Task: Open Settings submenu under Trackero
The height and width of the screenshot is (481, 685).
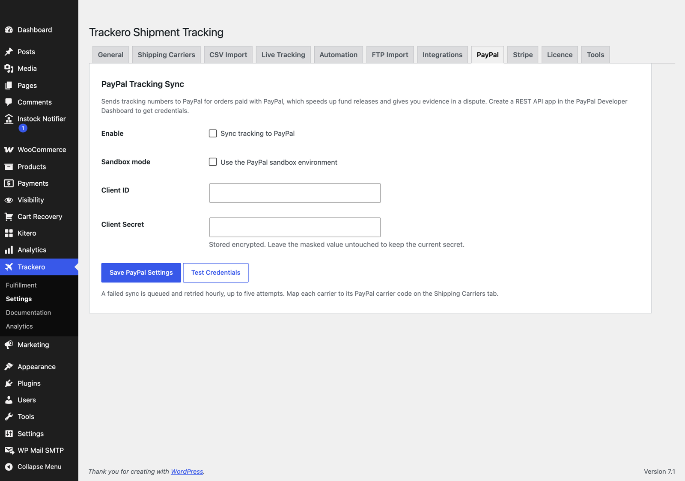Action: [x=19, y=299]
